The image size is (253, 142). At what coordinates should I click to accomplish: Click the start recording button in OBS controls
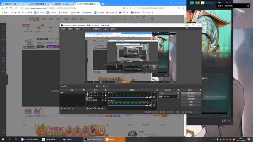tap(191, 96)
